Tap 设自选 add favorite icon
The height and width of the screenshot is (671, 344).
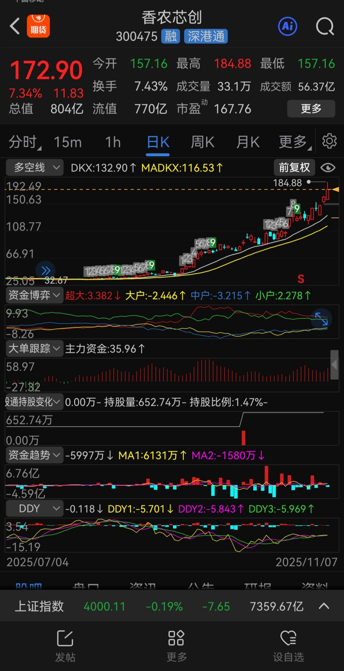[288, 646]
